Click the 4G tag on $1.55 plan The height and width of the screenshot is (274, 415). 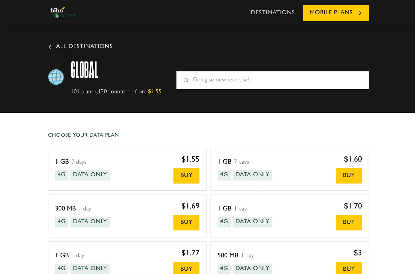pyautogui.click(x=61, y=175)
